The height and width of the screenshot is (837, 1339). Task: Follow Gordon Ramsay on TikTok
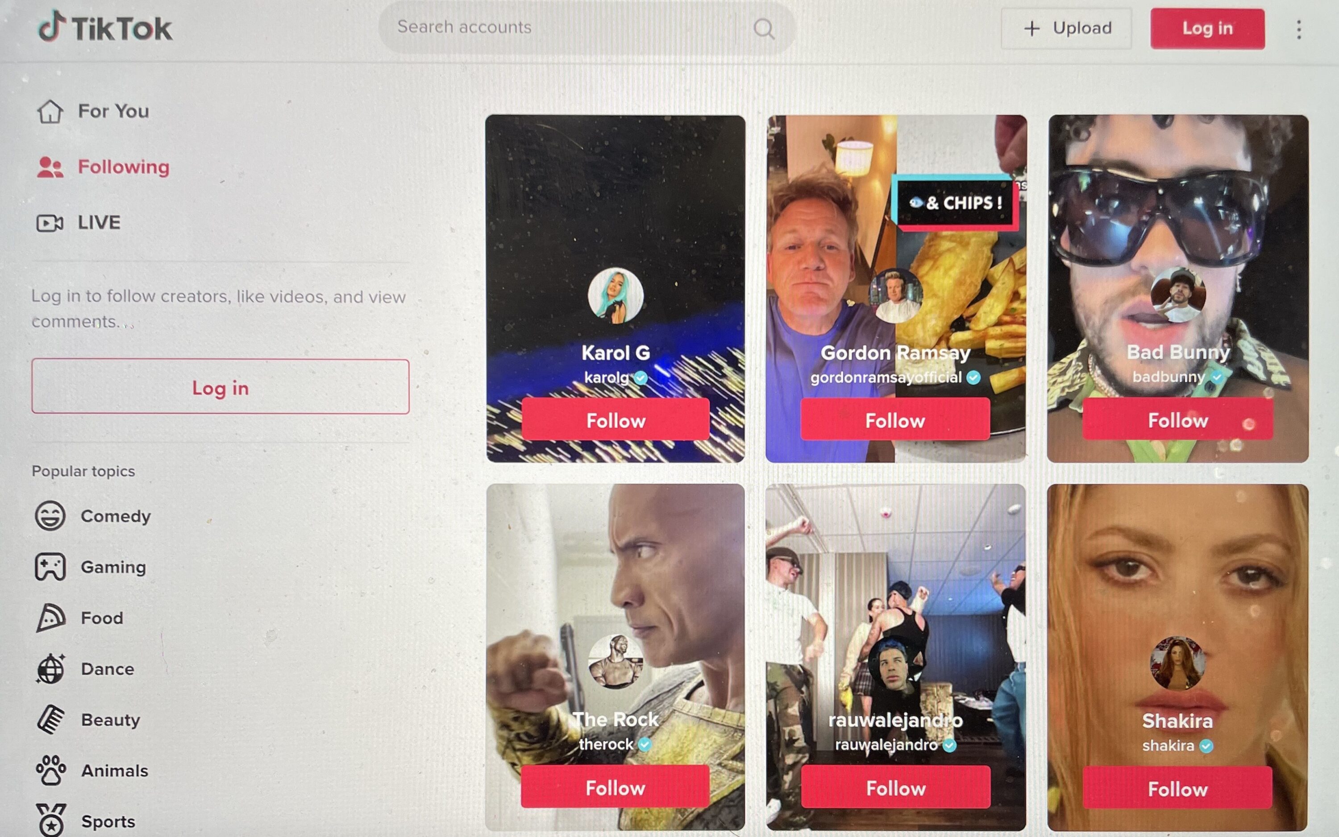(895, 418)
